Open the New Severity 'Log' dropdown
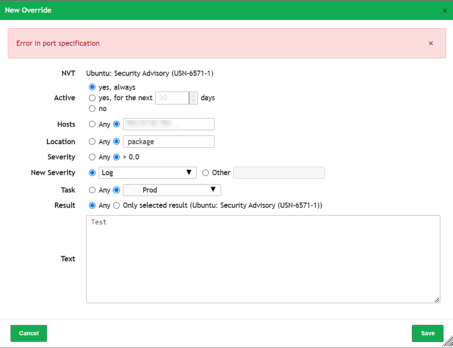The height and width of the screenshot is (348, 453). 147,172
